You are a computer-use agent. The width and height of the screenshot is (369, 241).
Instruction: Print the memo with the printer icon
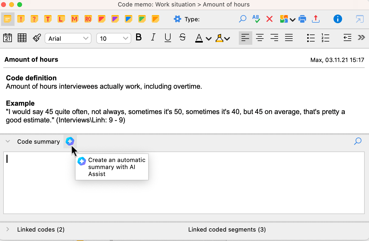click(302, 19)
